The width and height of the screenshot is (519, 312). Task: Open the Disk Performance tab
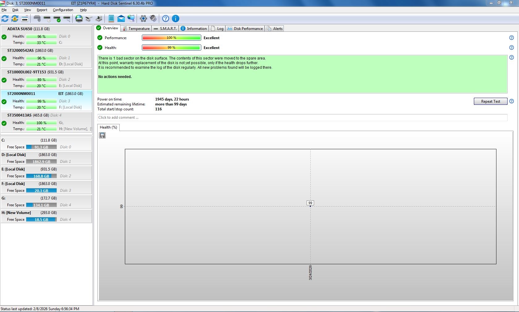point(245,29)
